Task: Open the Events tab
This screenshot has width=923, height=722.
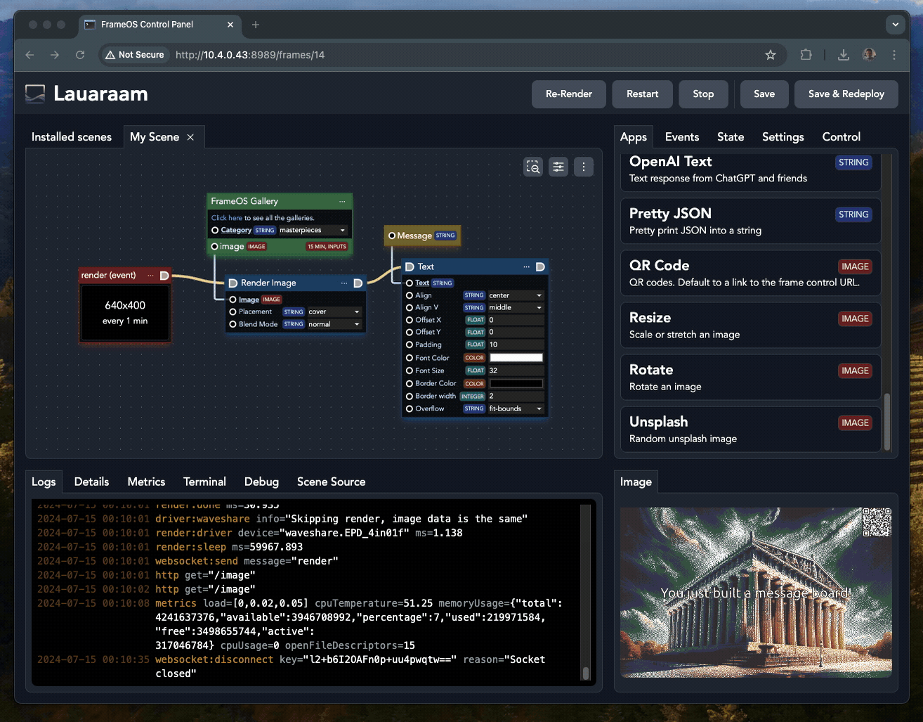Action: tap(681, 137)
